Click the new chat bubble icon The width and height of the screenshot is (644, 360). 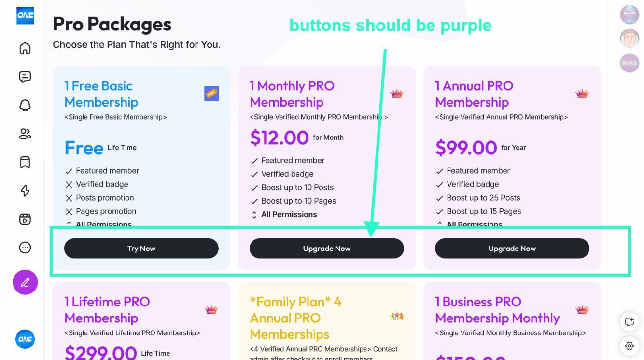coord(630,322)
